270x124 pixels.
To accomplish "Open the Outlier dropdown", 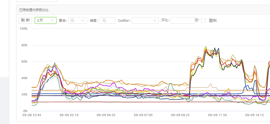I will pyautogui.click(x=145, y=20).
